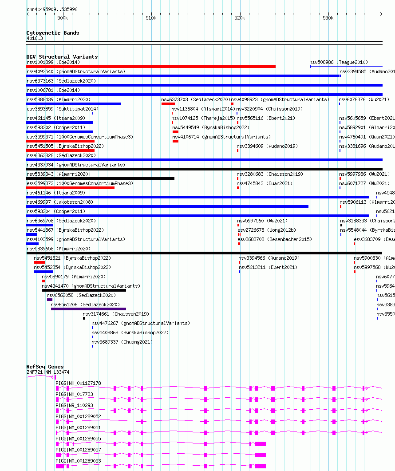Click nsv6071727 (Wu2021) label
395x471 pixels.
pos(364,183)
